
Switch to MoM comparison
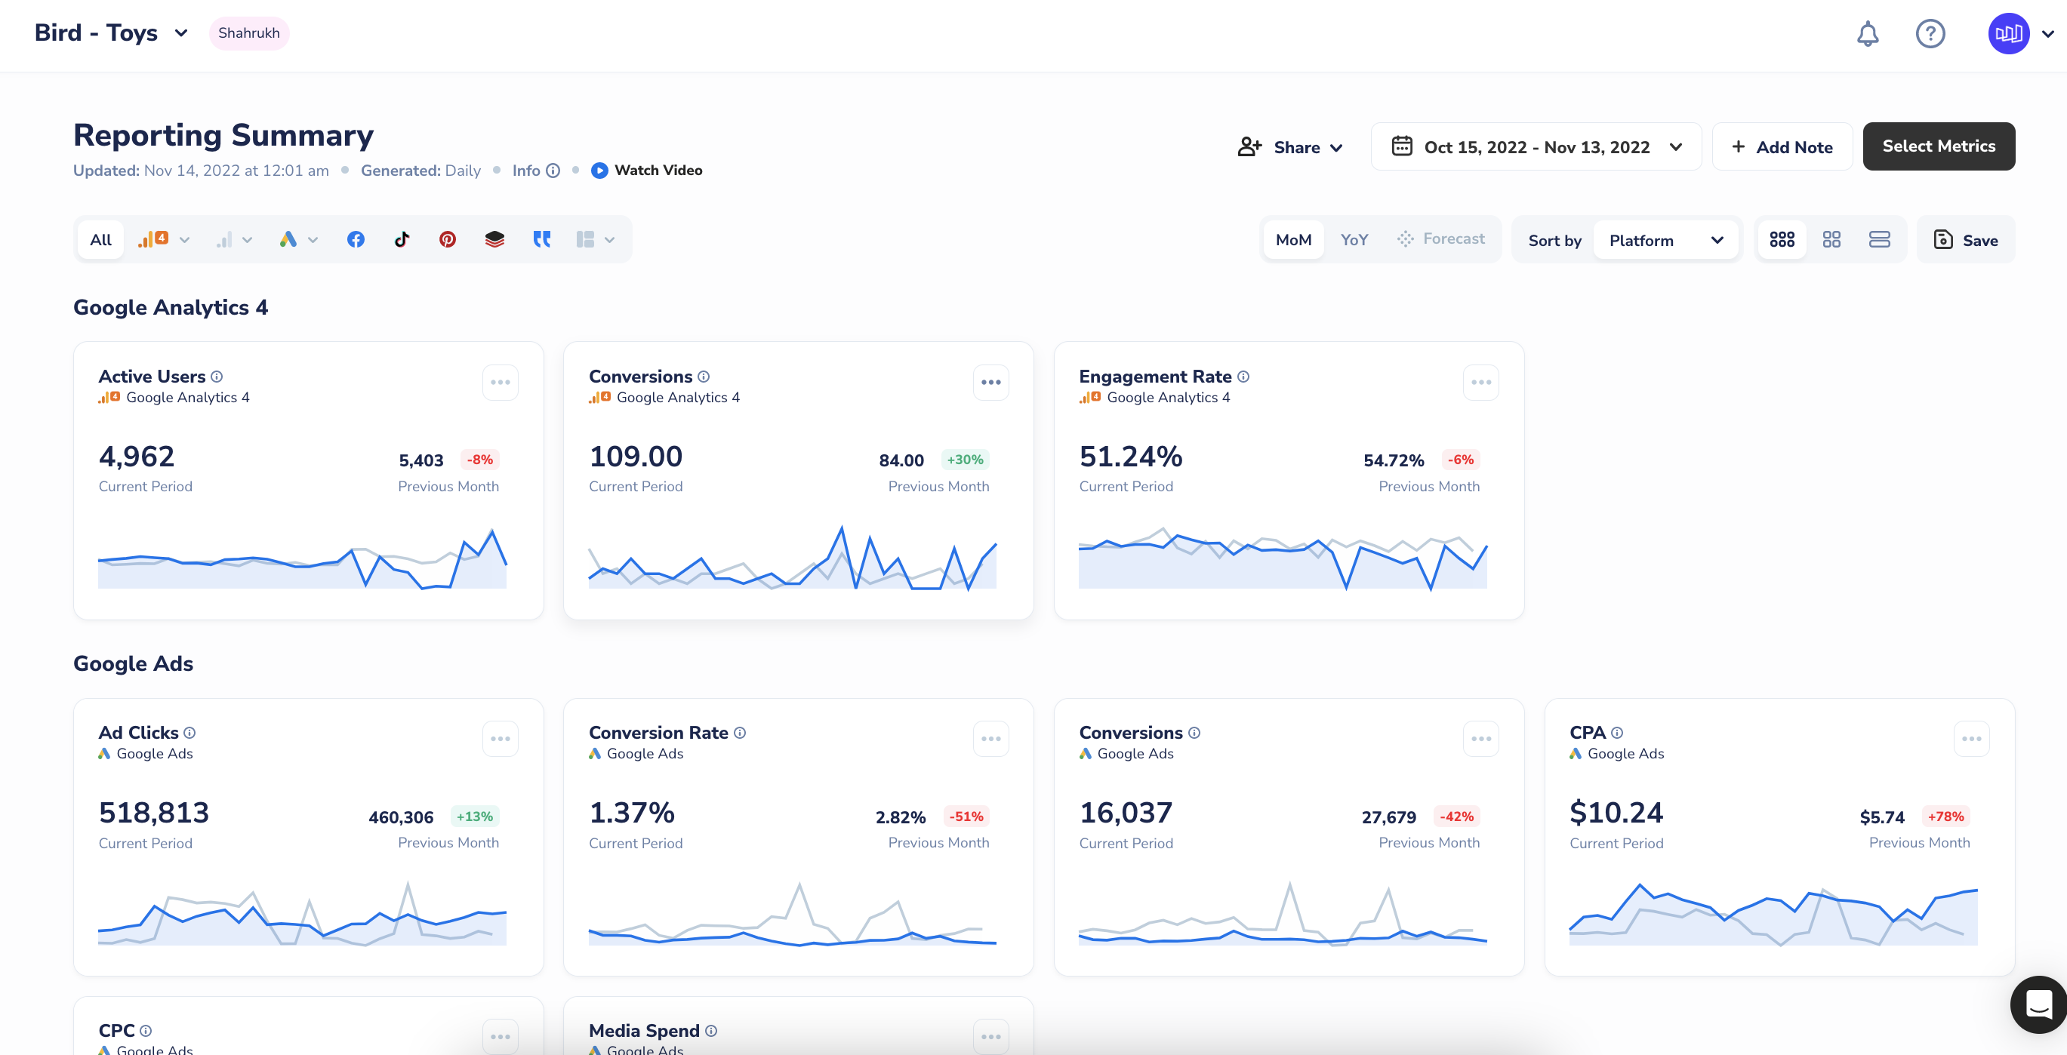[1293, 239]
